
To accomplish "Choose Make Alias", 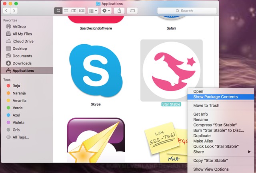I will [x=221, y=141].
